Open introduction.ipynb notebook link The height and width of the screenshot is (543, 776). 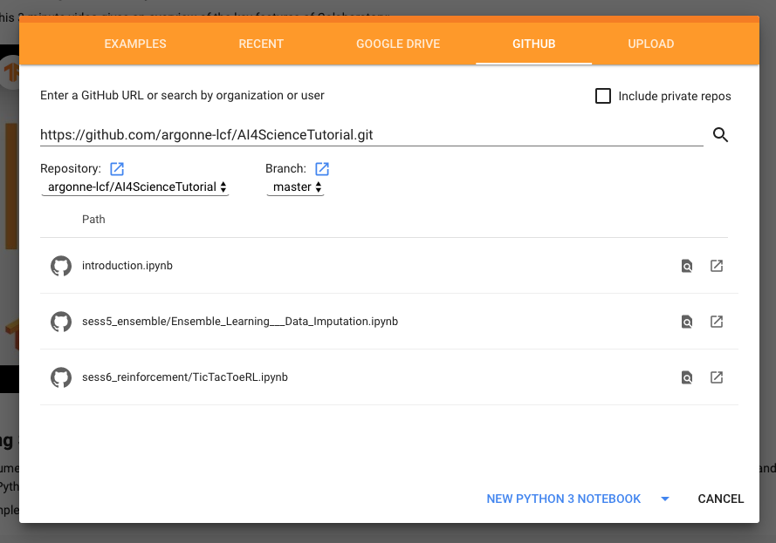(127, 266)
